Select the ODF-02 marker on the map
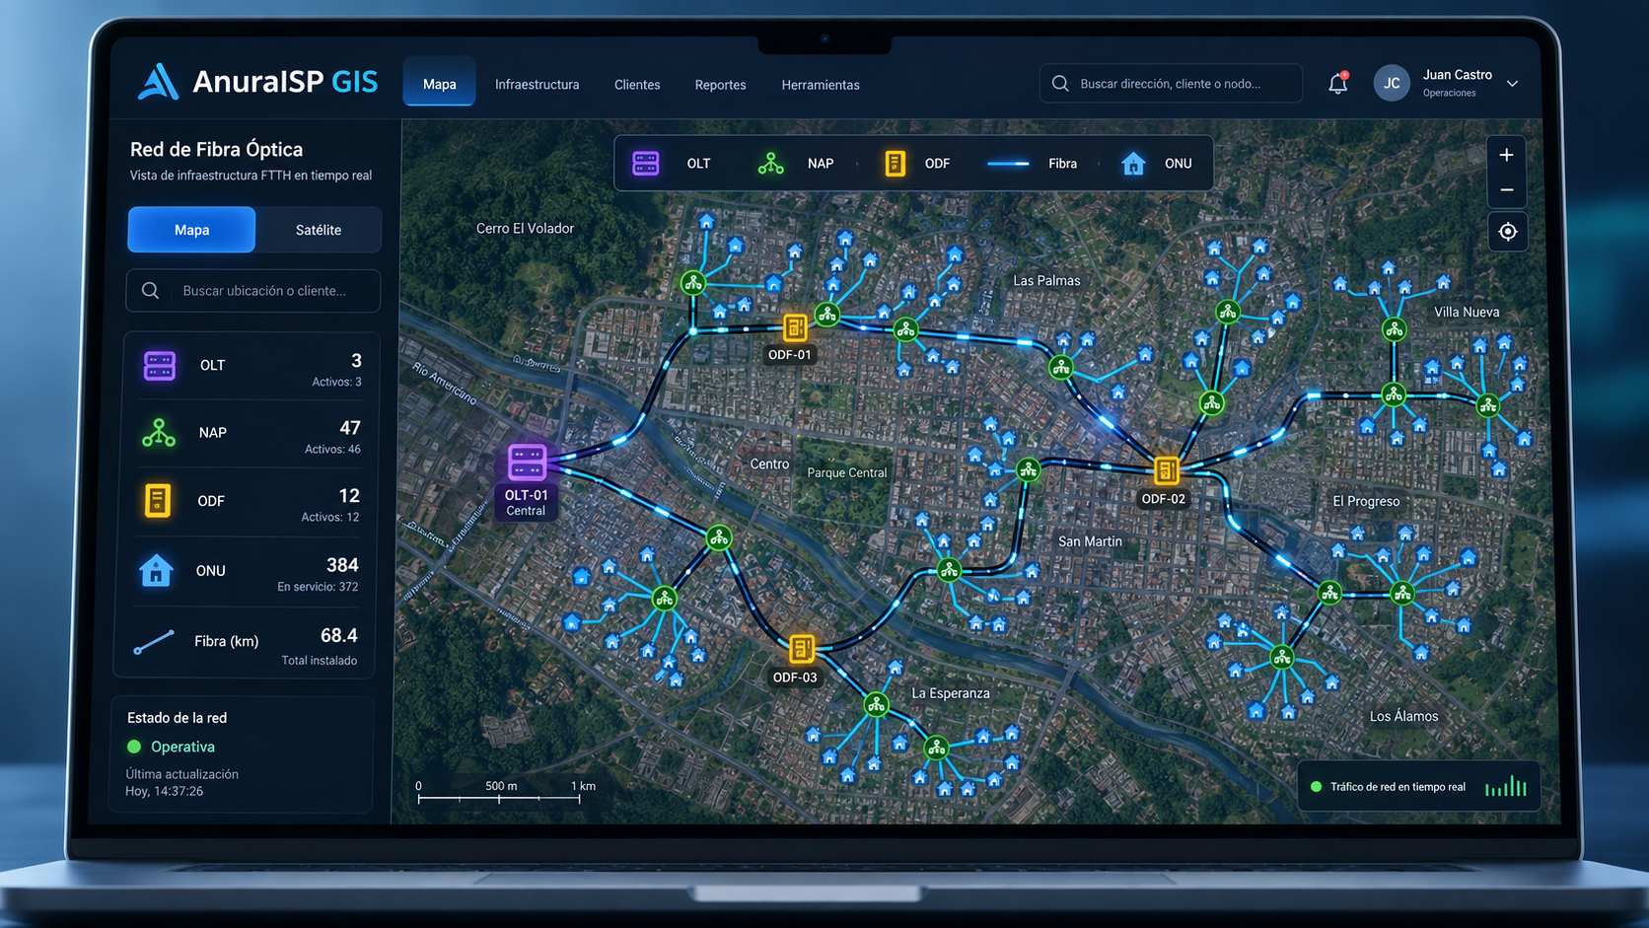The height and width of the screenshot is (928, 1649). coord(1166,470)
